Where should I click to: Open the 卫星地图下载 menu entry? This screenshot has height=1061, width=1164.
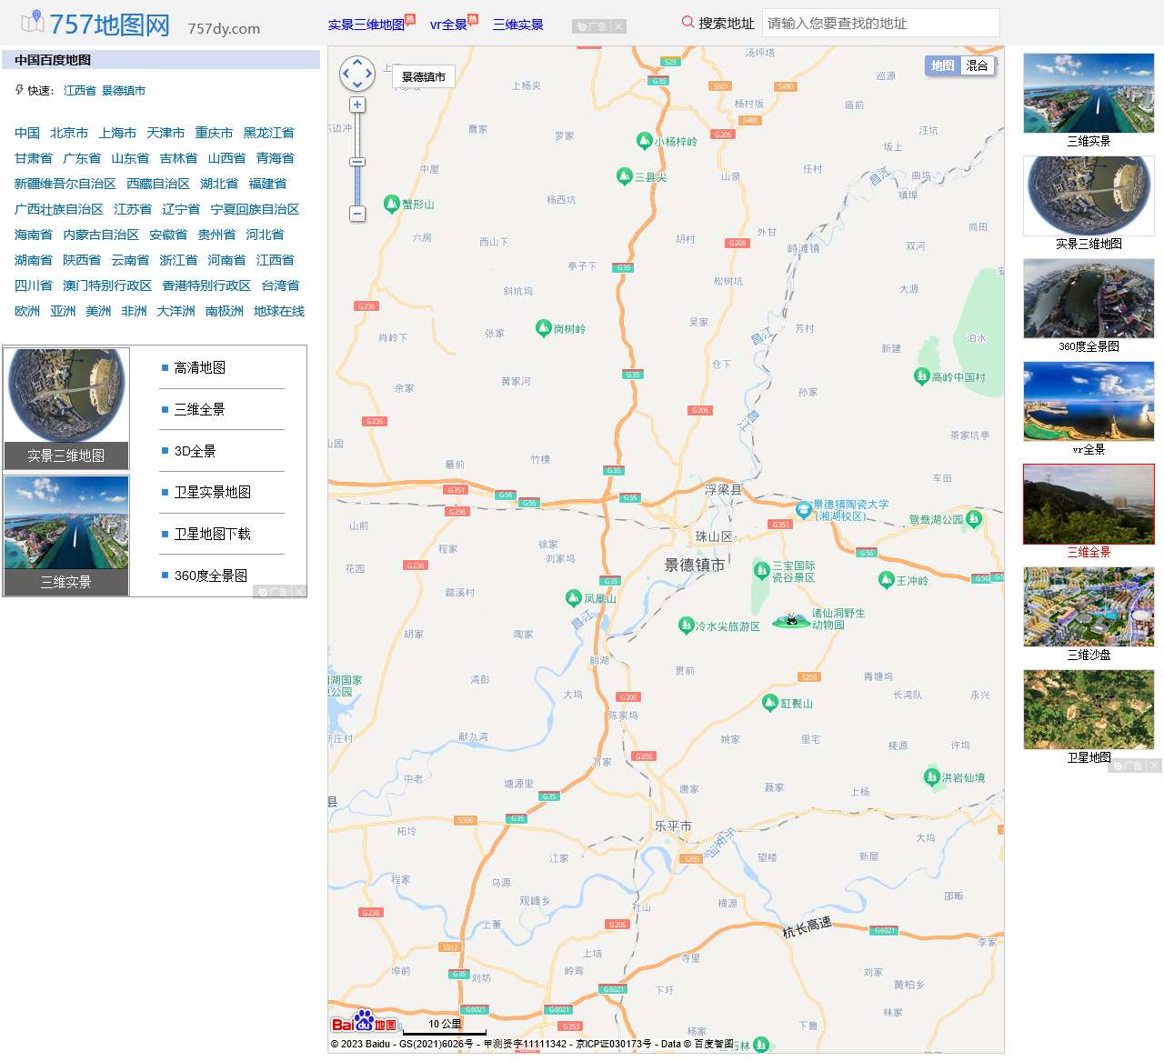point(213,534)
